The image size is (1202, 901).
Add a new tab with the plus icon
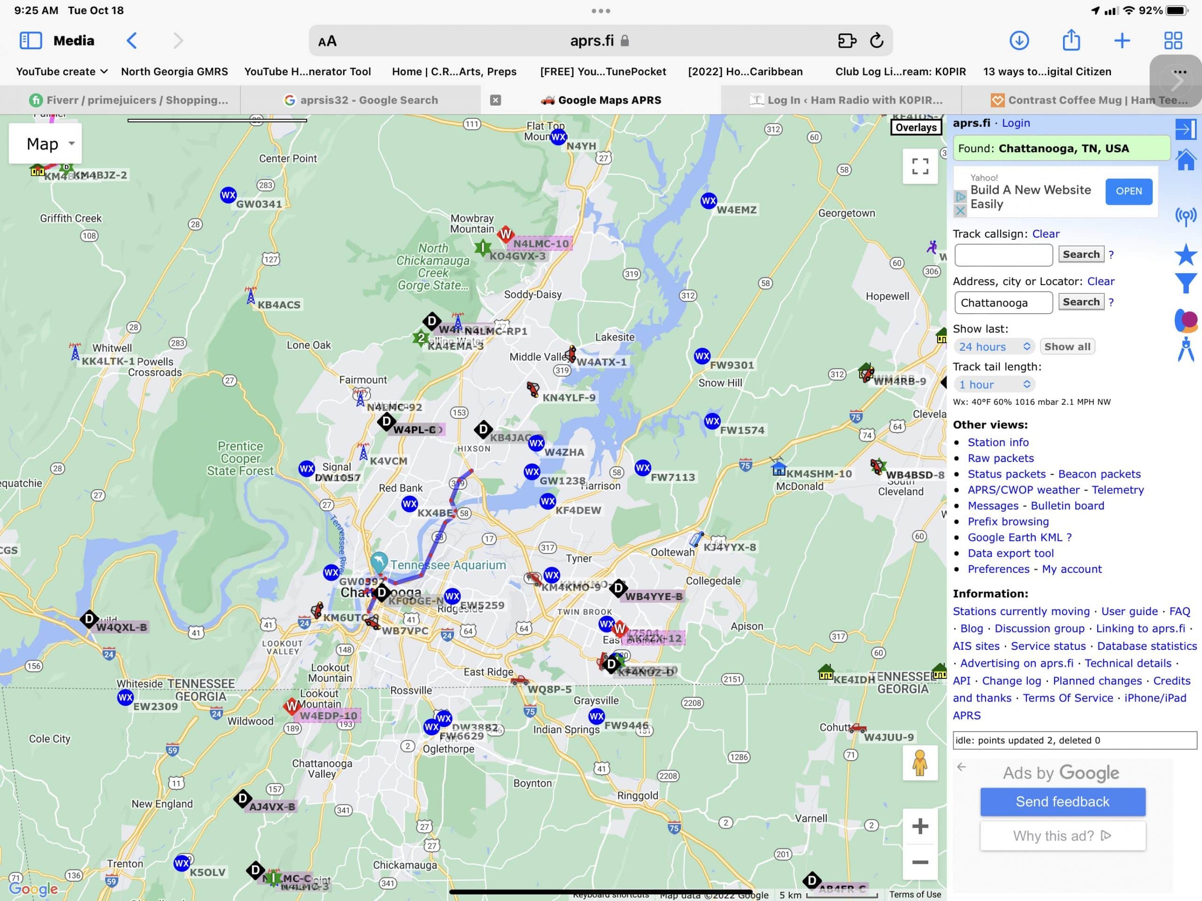(x=1122, y=41)
